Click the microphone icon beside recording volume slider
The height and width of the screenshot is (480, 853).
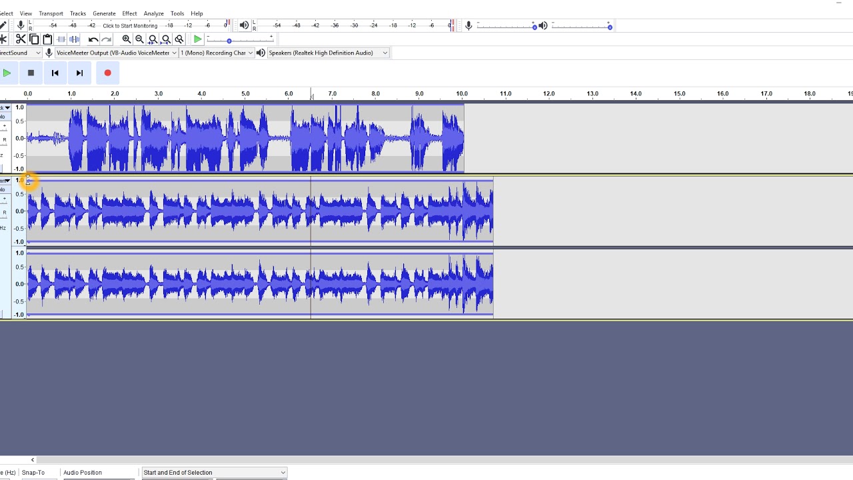pos(469,25)
